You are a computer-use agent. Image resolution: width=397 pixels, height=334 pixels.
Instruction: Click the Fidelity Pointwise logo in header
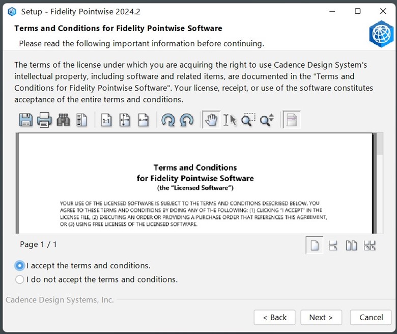pyautogui.click(x=381, y=34)
